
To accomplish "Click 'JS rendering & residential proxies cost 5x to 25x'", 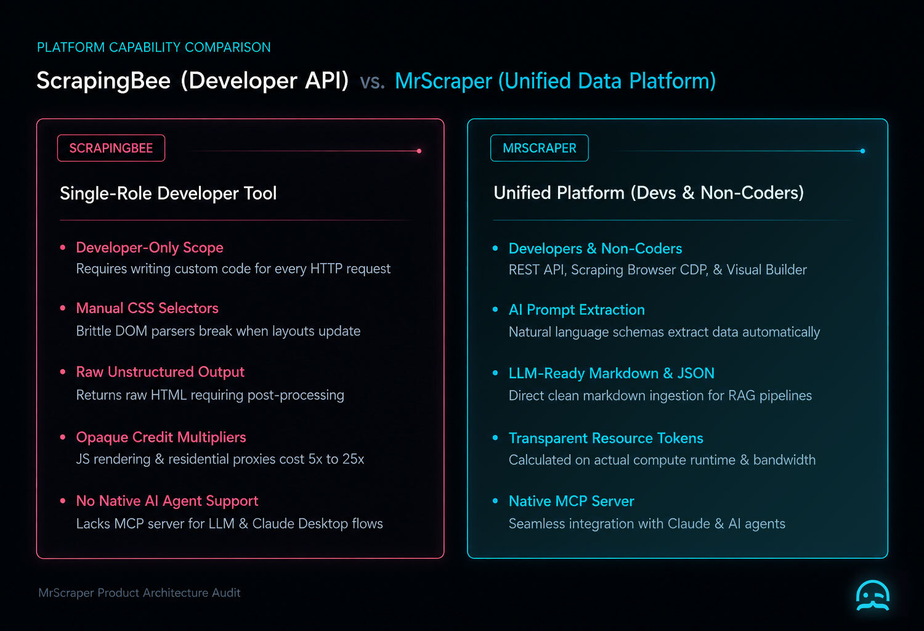I will coord(220,459).
